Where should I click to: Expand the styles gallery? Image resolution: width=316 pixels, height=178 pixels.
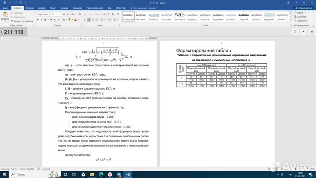click(291, 20)
